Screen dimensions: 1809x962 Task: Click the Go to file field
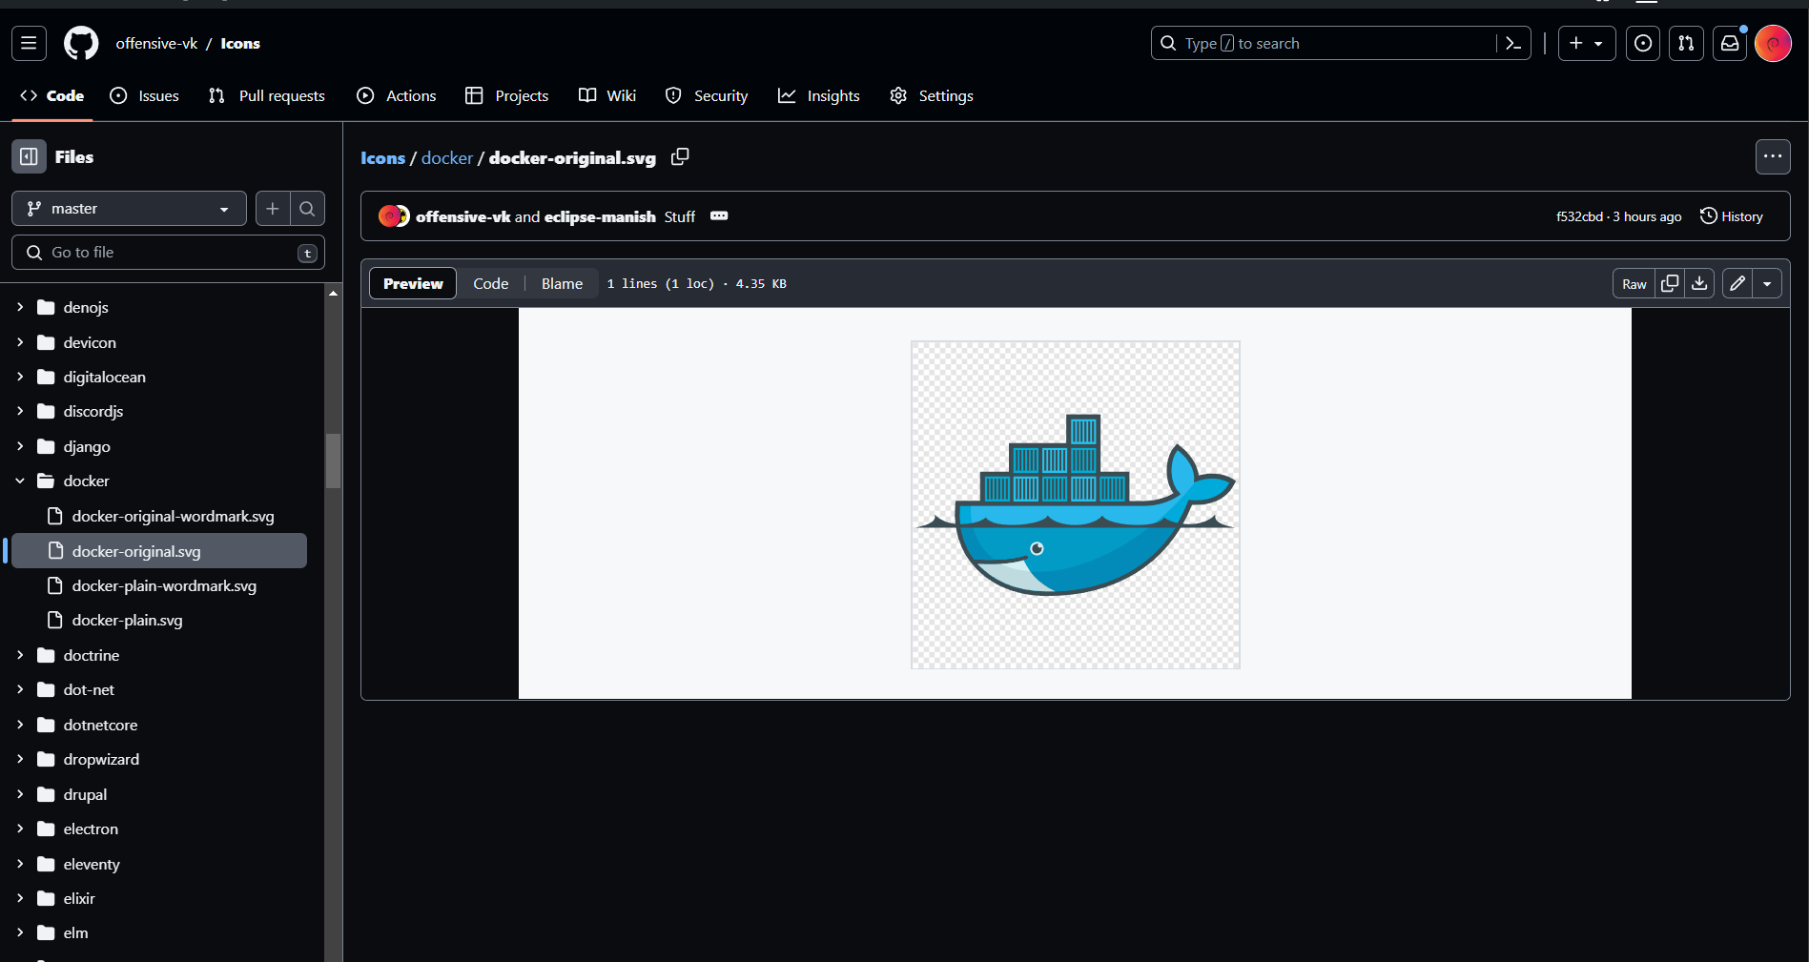168,253
